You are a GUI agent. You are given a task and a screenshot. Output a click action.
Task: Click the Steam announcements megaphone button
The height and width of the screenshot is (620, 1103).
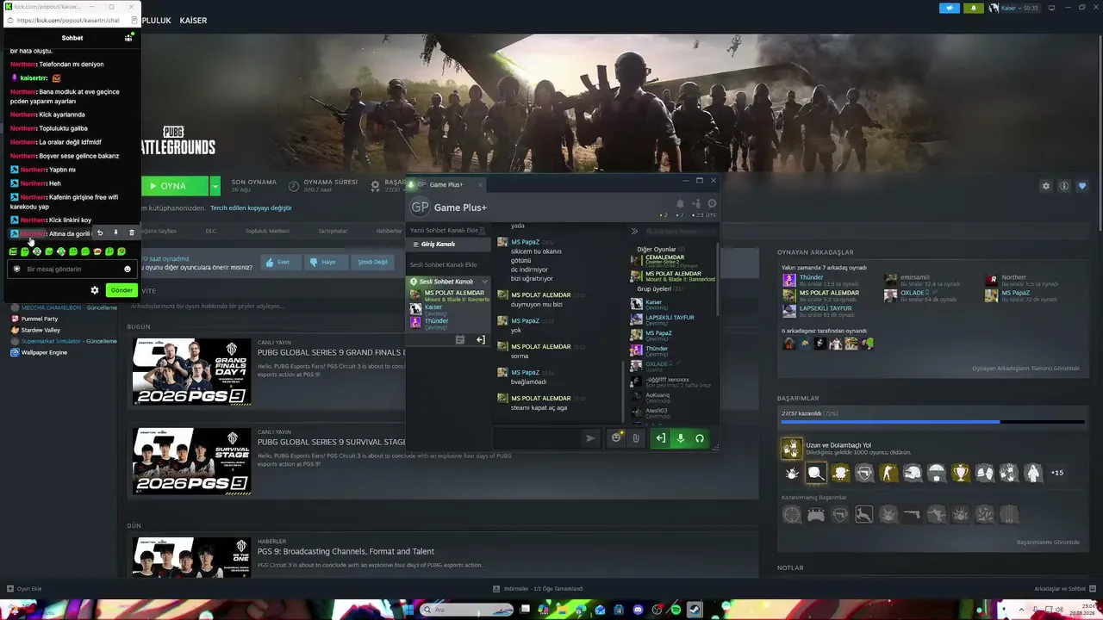(x=950, y=8)
